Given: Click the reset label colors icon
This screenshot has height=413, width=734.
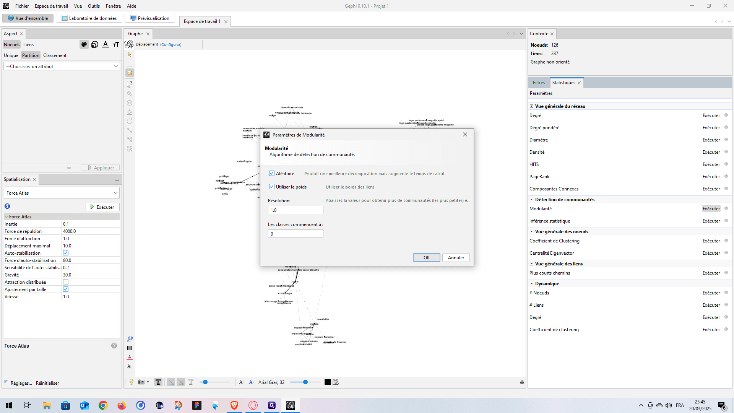Looking at the screenshot, I should coord(130,357).
